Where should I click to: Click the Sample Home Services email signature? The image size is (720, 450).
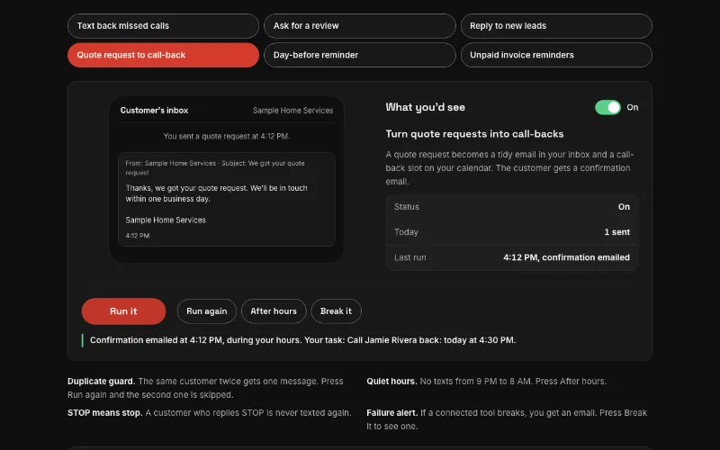166,220
